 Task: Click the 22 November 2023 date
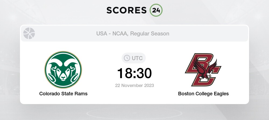click(x=134, y=85)
